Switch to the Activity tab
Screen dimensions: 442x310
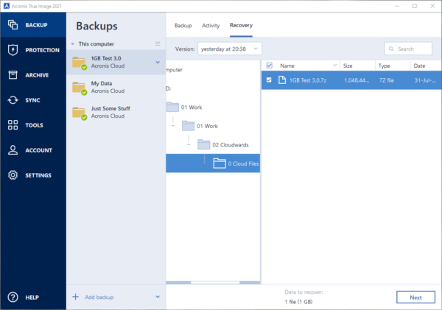pyautogui.click(x=211, y=26)
